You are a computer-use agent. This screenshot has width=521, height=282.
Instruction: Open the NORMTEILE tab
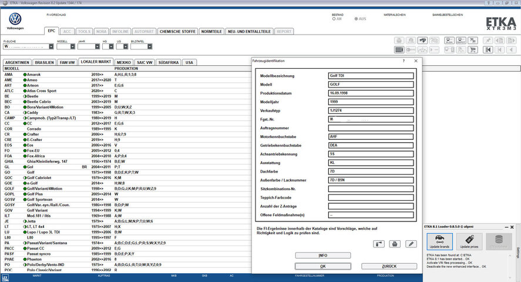pyautogui.click(x=211, y=32)
